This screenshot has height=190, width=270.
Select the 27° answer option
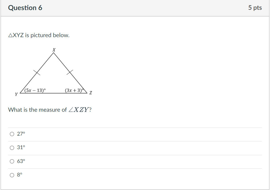click(12, 133)
